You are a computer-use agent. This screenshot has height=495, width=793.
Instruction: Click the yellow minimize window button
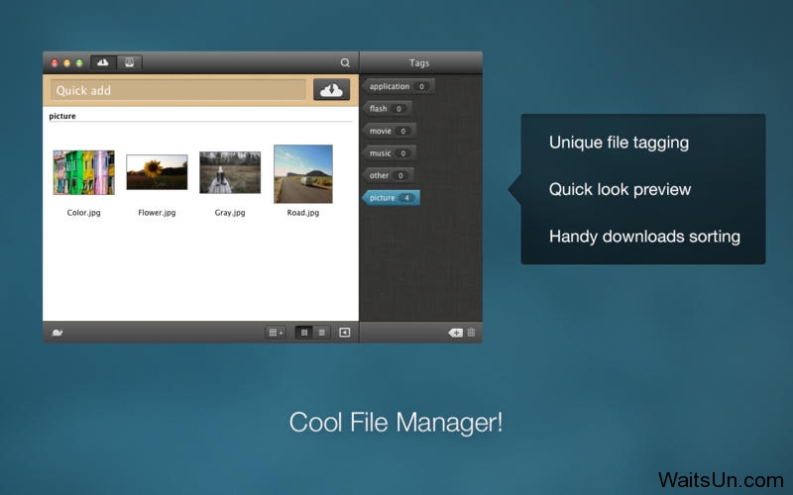66,63
